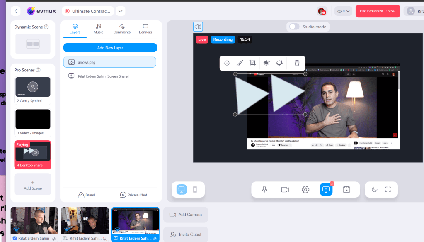
Task: Switch to the Music tab
Action: pyautogui.click(x=98, y=29)
